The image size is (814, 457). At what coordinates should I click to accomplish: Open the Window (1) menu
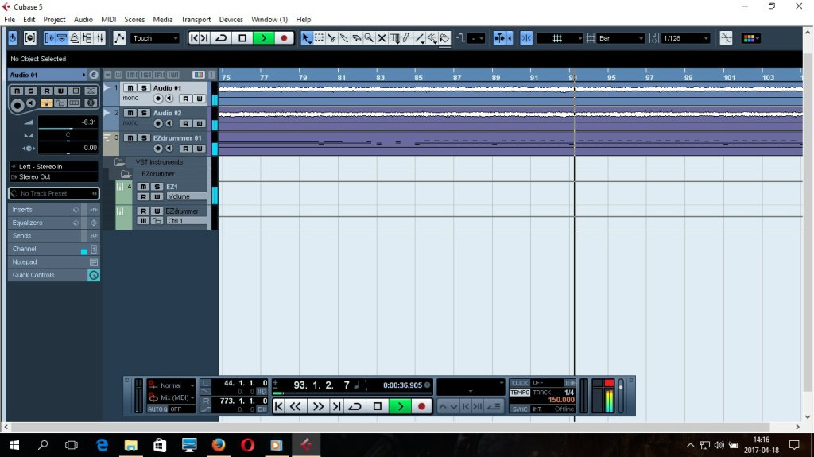pyautogui.click(x=269, y=19)
